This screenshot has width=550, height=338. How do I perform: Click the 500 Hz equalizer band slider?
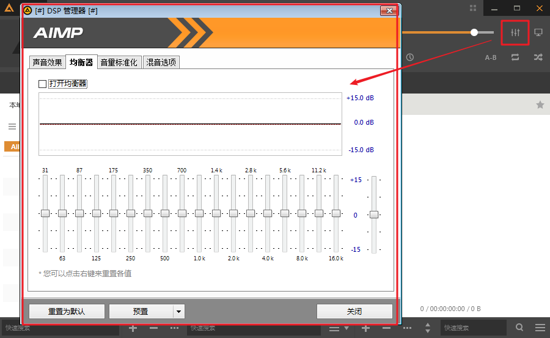[165, 213]
